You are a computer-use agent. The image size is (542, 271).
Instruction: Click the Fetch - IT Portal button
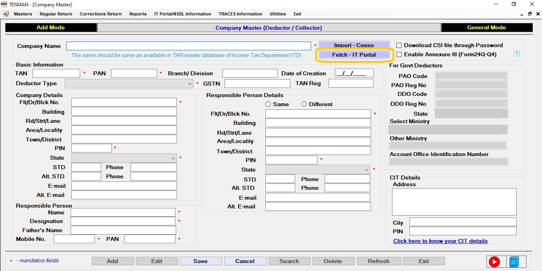354,55
